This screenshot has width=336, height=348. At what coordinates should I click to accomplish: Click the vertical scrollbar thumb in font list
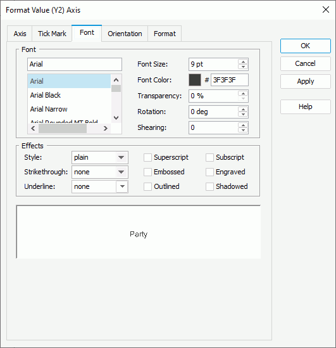tap(116, 88)
